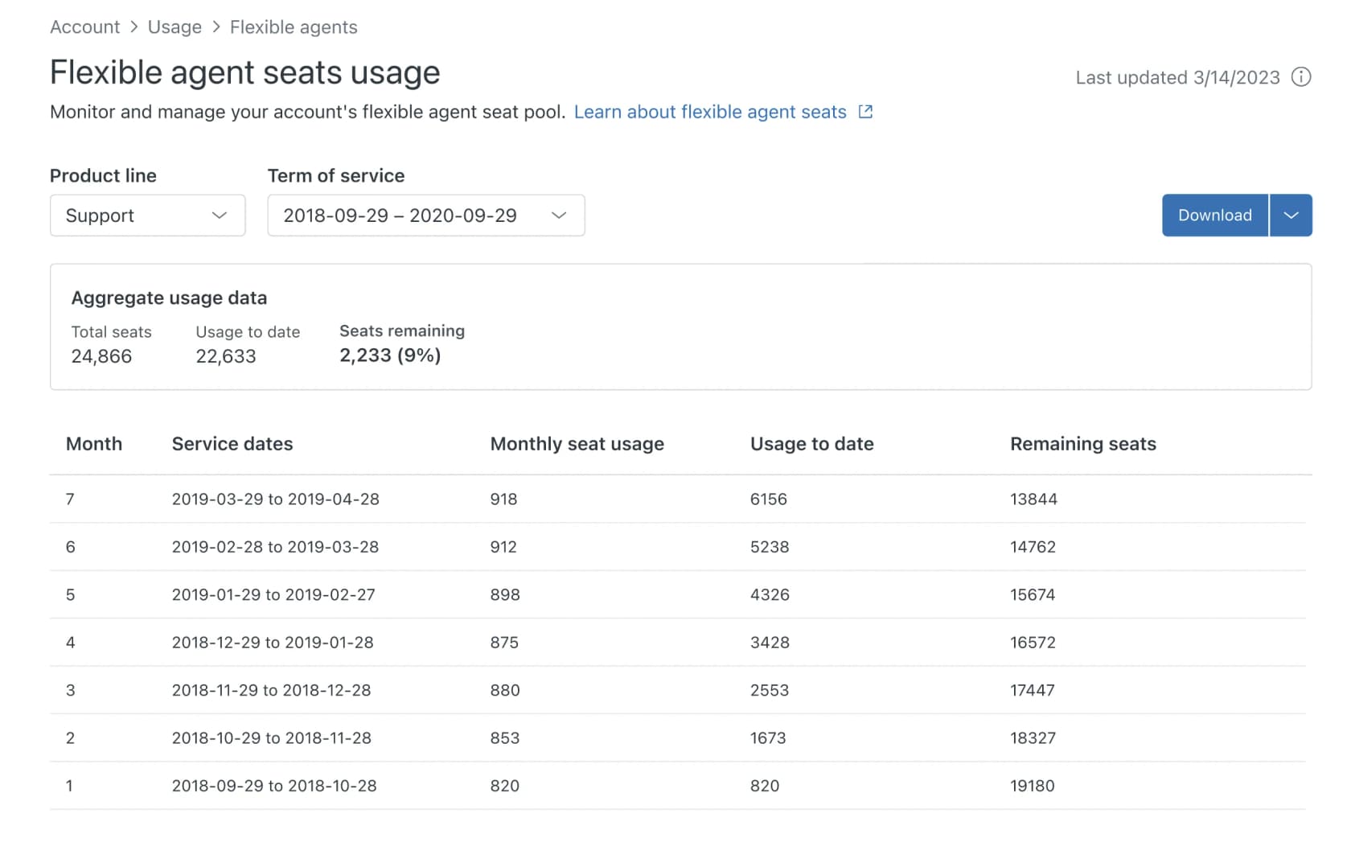Open the Term of service date dropdown
Image resolution: width=1351 pixels, height=842 pixels.
(425, 216)
